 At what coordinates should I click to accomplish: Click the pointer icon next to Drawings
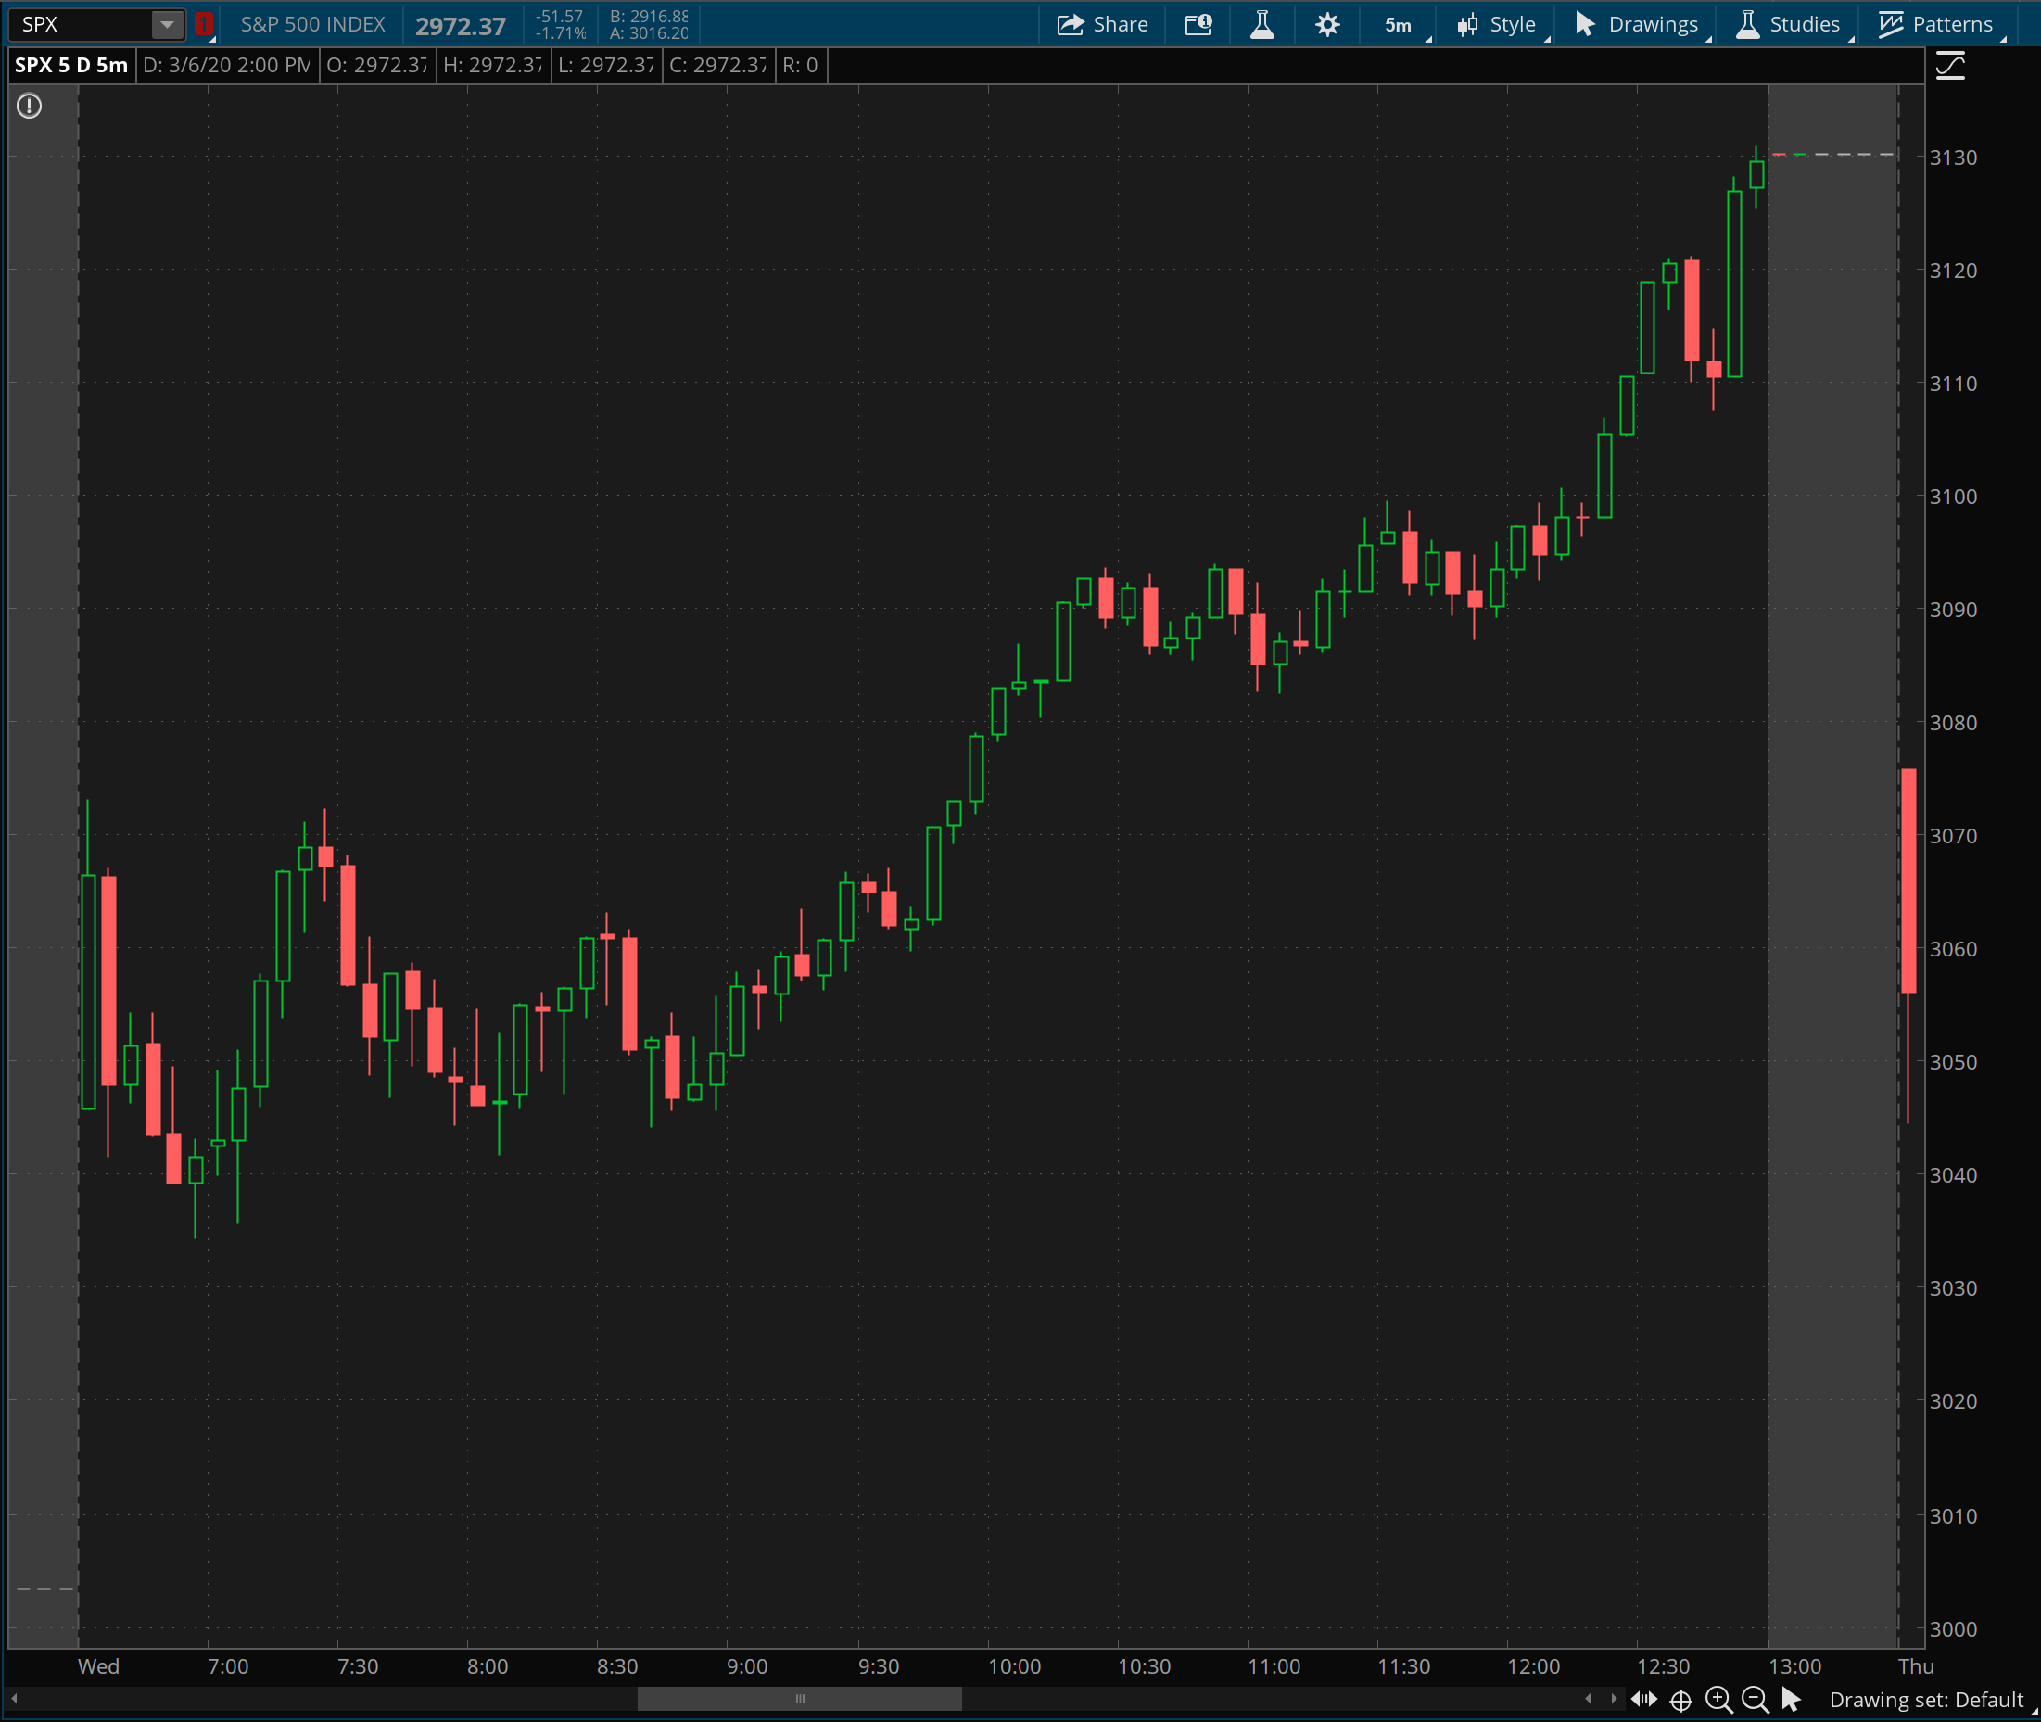pyautogui.click(x=1585, y=24)
